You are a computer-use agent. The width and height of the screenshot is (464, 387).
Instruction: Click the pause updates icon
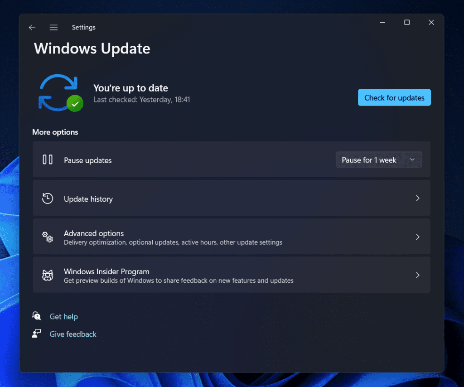(x=48, y=160)
